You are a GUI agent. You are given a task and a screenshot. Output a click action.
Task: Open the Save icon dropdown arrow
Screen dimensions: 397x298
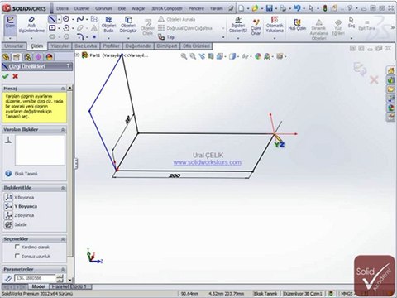coord(275,8)
